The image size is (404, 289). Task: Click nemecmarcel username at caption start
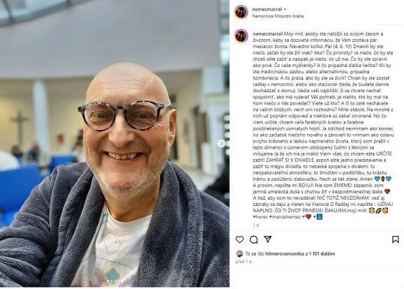click(268, 34)
